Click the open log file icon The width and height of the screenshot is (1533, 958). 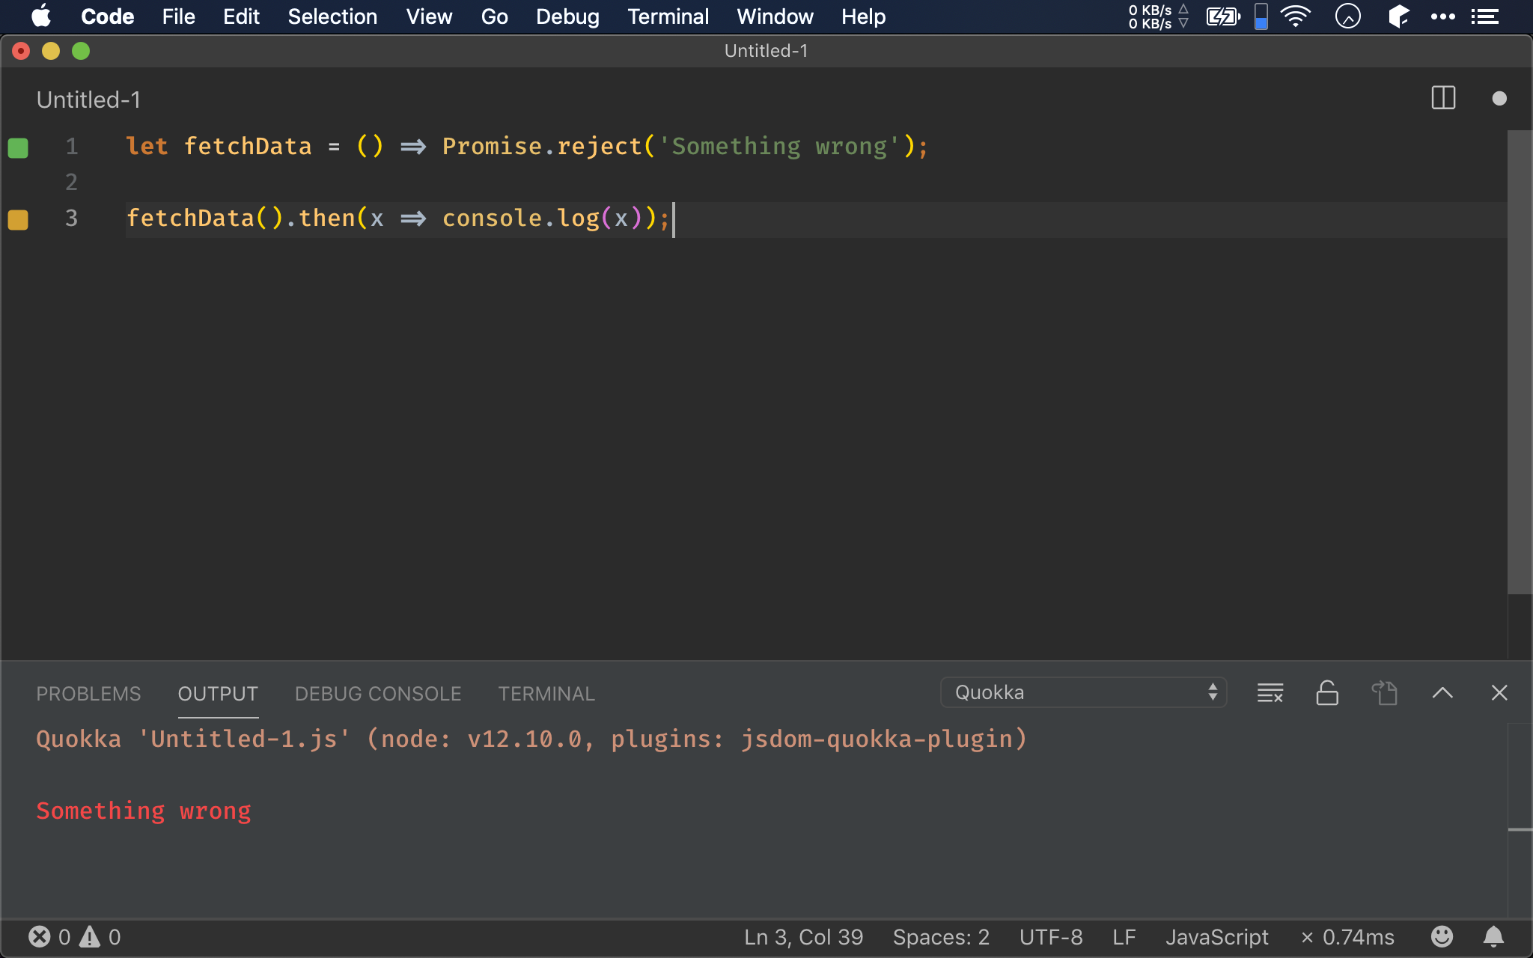pyautogui.click(x=1385, y=693)
